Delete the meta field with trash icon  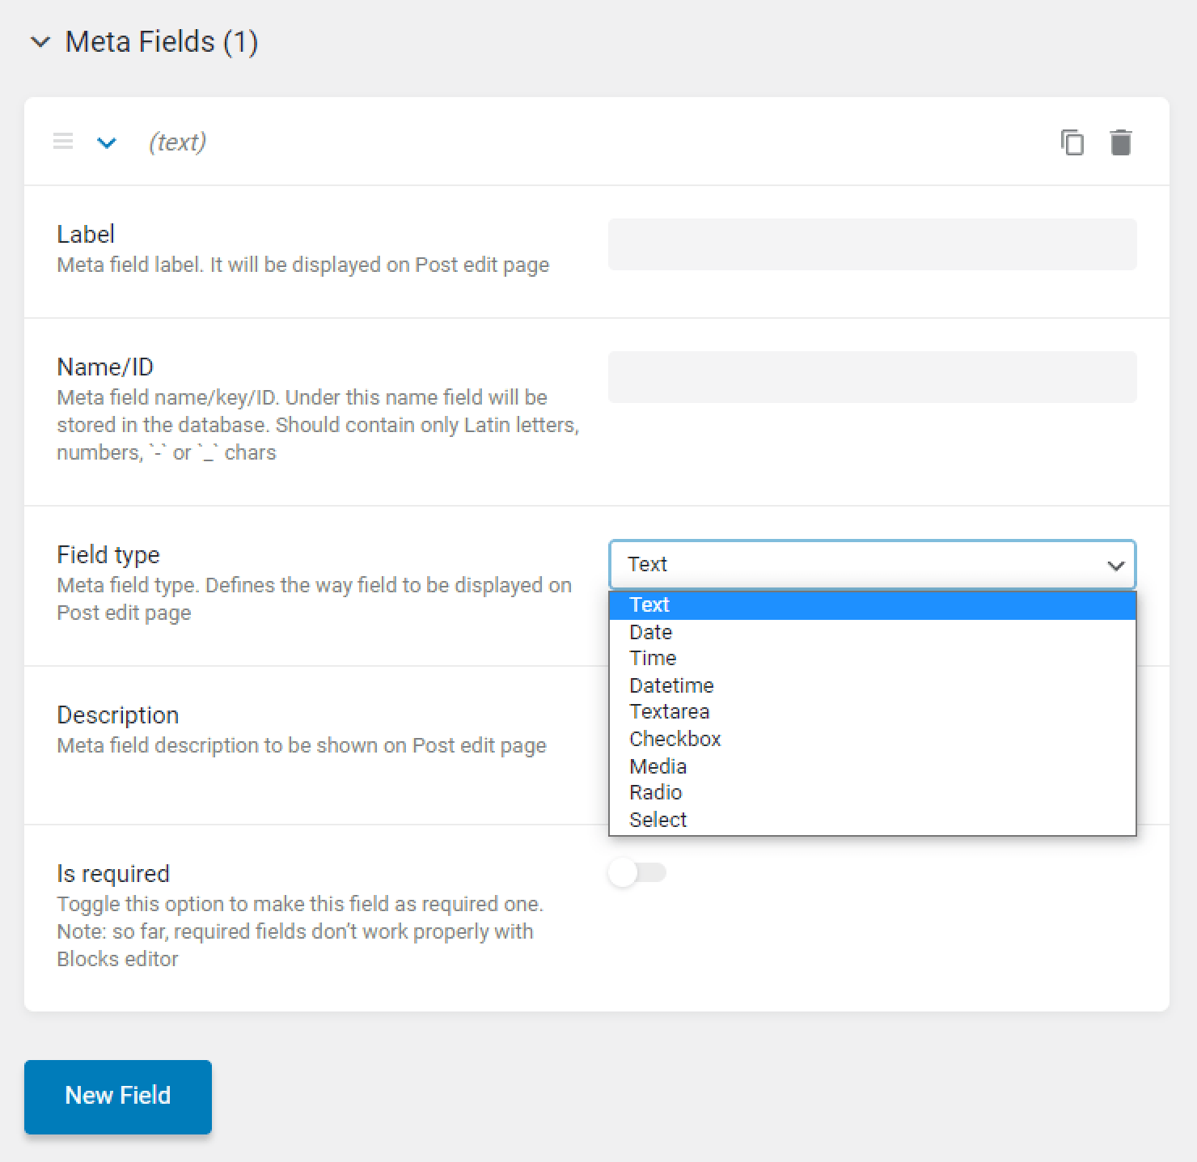pos(1121,142)
